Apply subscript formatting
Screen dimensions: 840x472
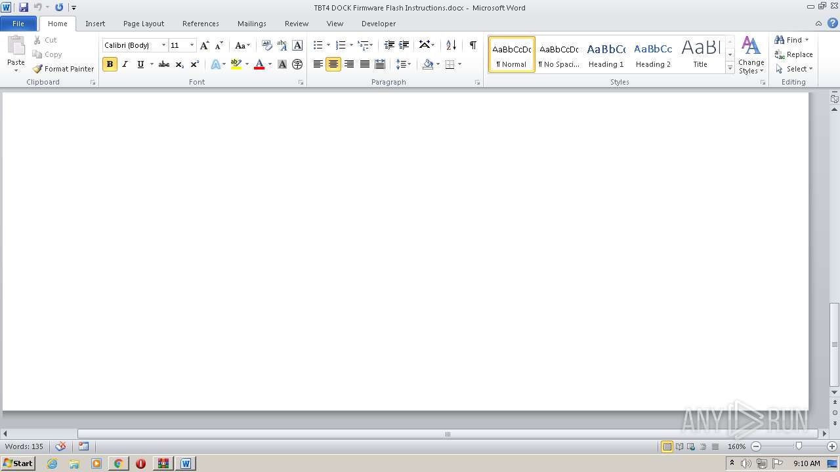pos(179,64)
